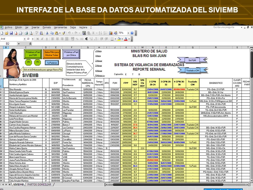This screenshot has width=253, height=190.
Task: Click the Ya Parieron button
Action: coord(52,63)
